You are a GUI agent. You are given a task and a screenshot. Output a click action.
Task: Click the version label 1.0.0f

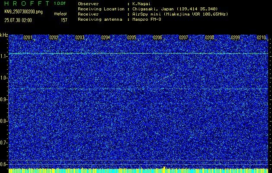coord(60,3)
